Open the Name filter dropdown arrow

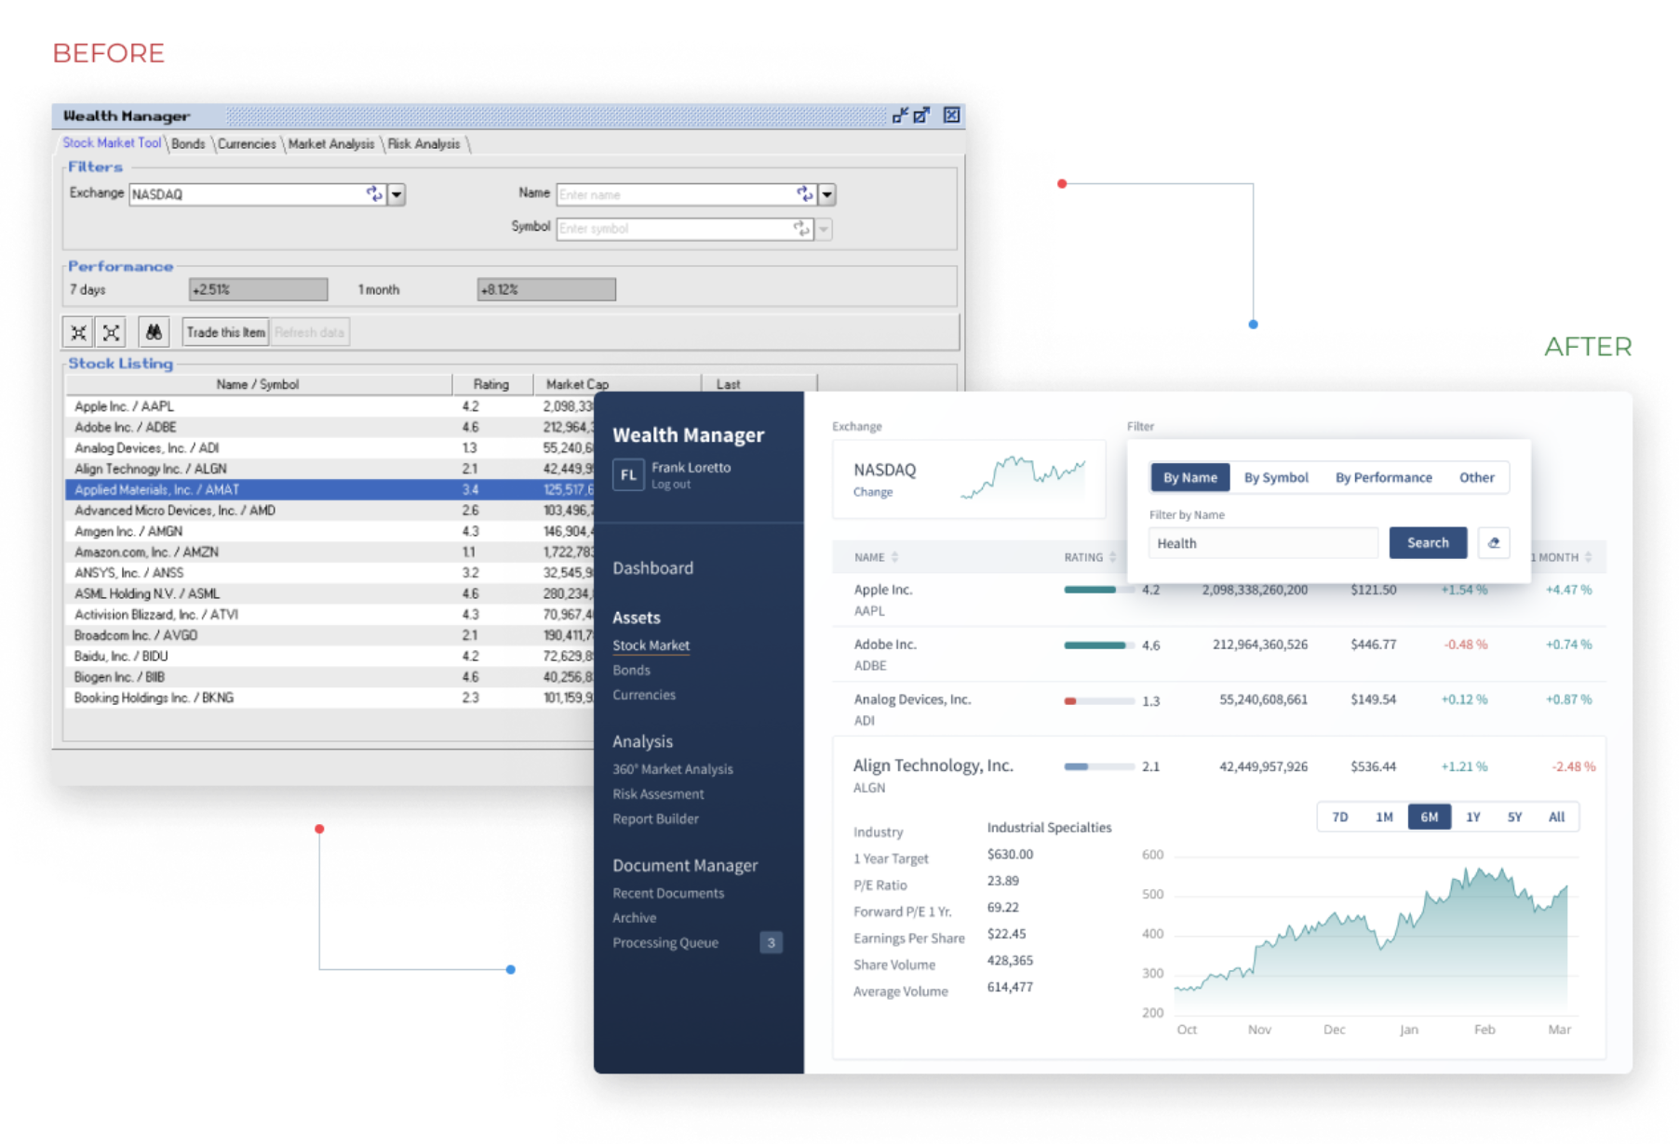(827, 194)
